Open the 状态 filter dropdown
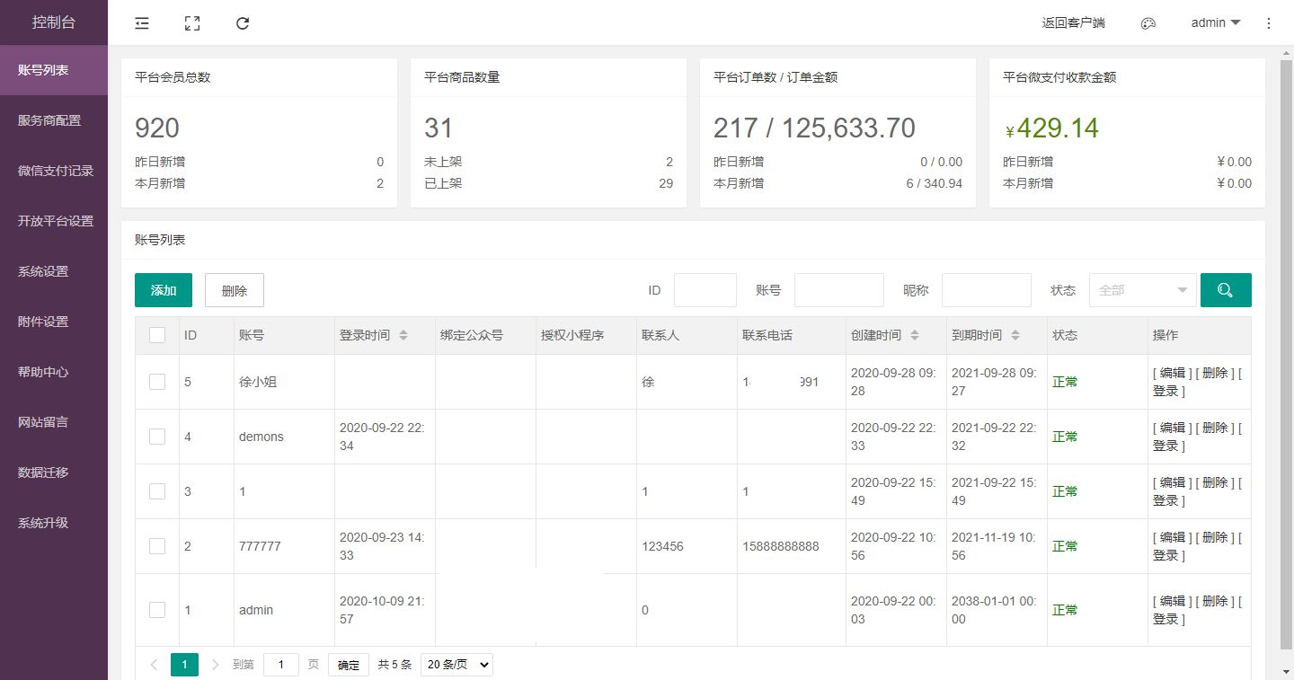Viewport: 1294px width, 680px height. [1142, 290]
